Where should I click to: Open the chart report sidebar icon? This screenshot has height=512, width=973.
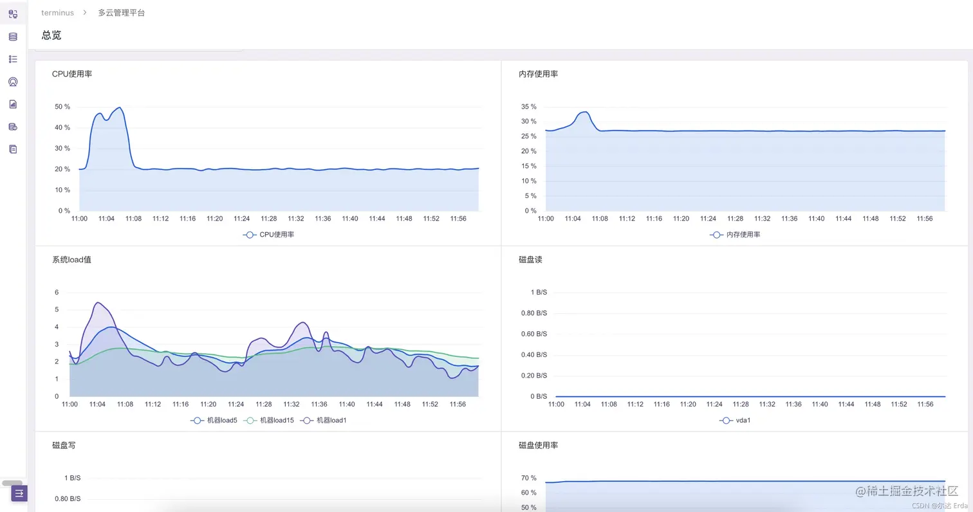[x=13, y=104]
